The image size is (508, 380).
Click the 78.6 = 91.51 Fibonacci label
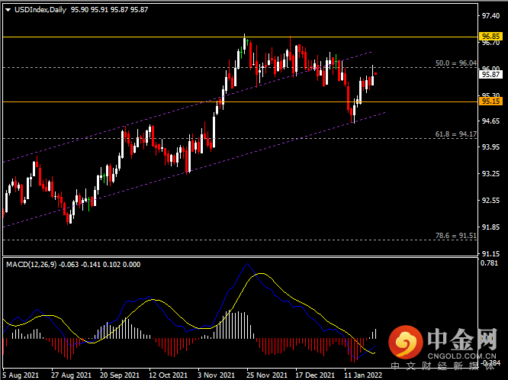(456, 236)
